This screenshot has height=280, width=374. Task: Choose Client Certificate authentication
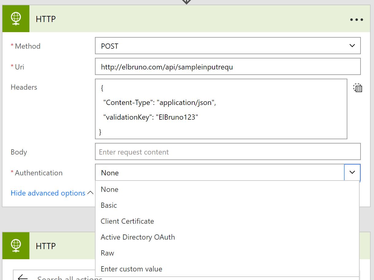coord(127,221)
